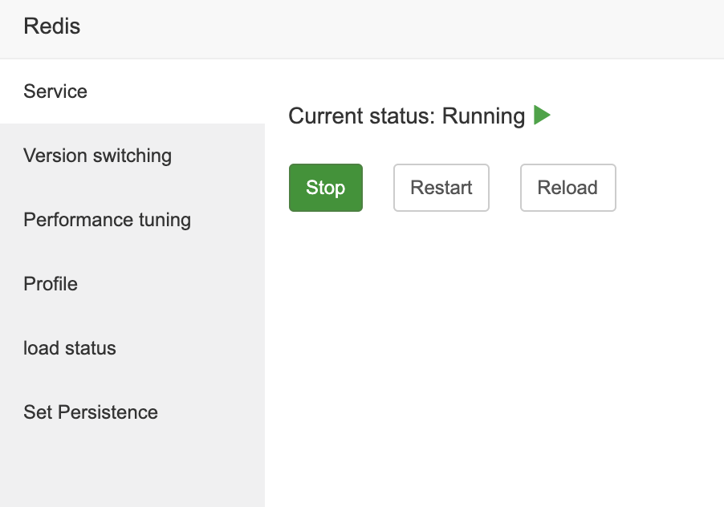Show the load status panel
Viewport: 724px width, 507px height.
[x=70, y=348]
